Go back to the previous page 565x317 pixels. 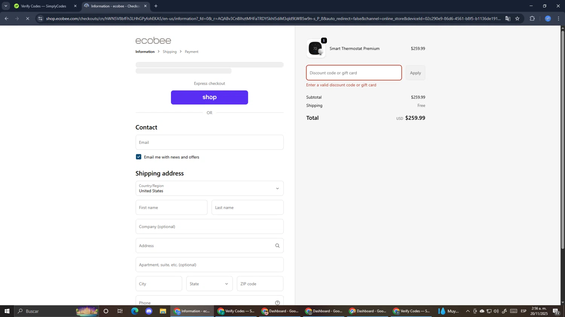point(6,18)
